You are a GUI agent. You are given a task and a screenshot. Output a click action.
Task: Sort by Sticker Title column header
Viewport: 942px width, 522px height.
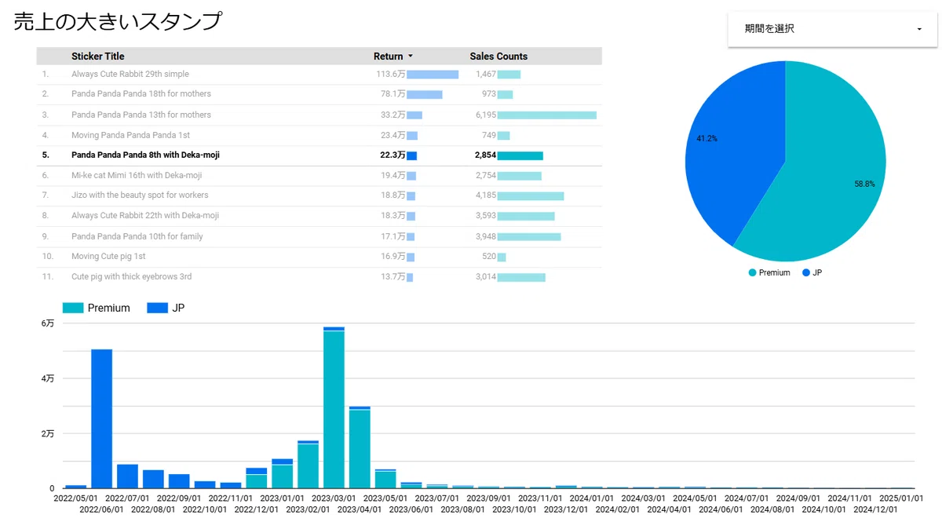coord(97,57)
